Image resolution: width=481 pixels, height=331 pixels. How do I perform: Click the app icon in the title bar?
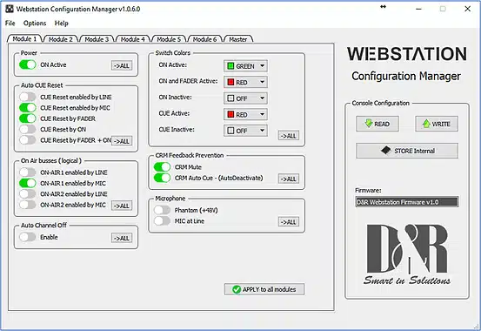pos(10,9)
